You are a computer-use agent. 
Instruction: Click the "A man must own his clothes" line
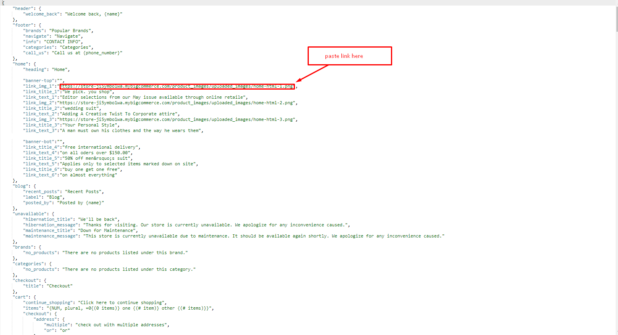tap(113, 130)
